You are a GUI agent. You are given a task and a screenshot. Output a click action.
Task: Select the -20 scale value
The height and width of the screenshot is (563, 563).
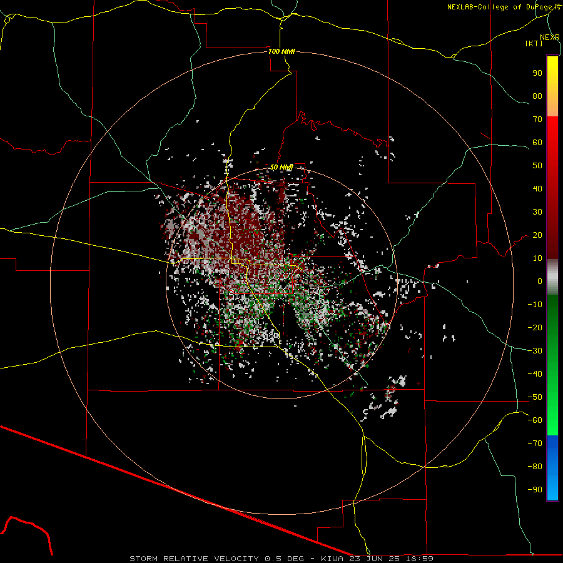tap(535, 327)
